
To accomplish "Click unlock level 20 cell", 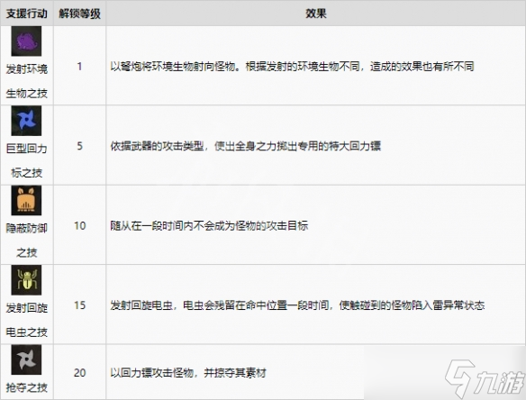I will point(80,372).
